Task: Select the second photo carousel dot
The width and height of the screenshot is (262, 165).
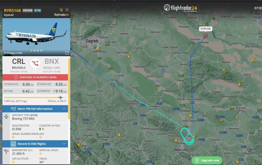Action: click(35, 51)
